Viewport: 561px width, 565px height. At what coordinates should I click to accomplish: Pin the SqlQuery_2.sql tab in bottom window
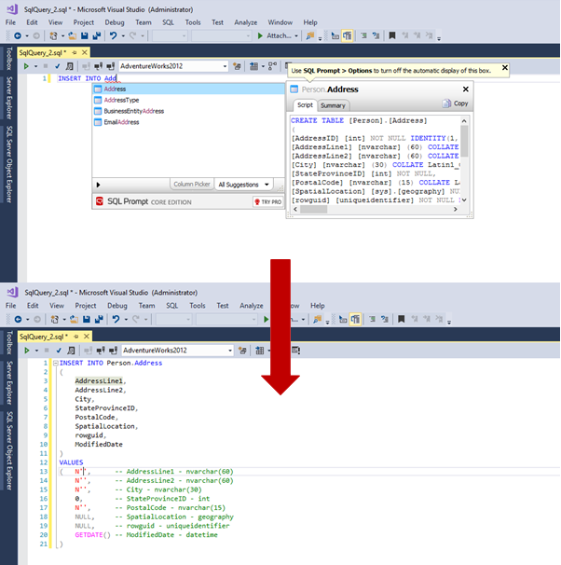pyautogui.click(x=76, y=337)
